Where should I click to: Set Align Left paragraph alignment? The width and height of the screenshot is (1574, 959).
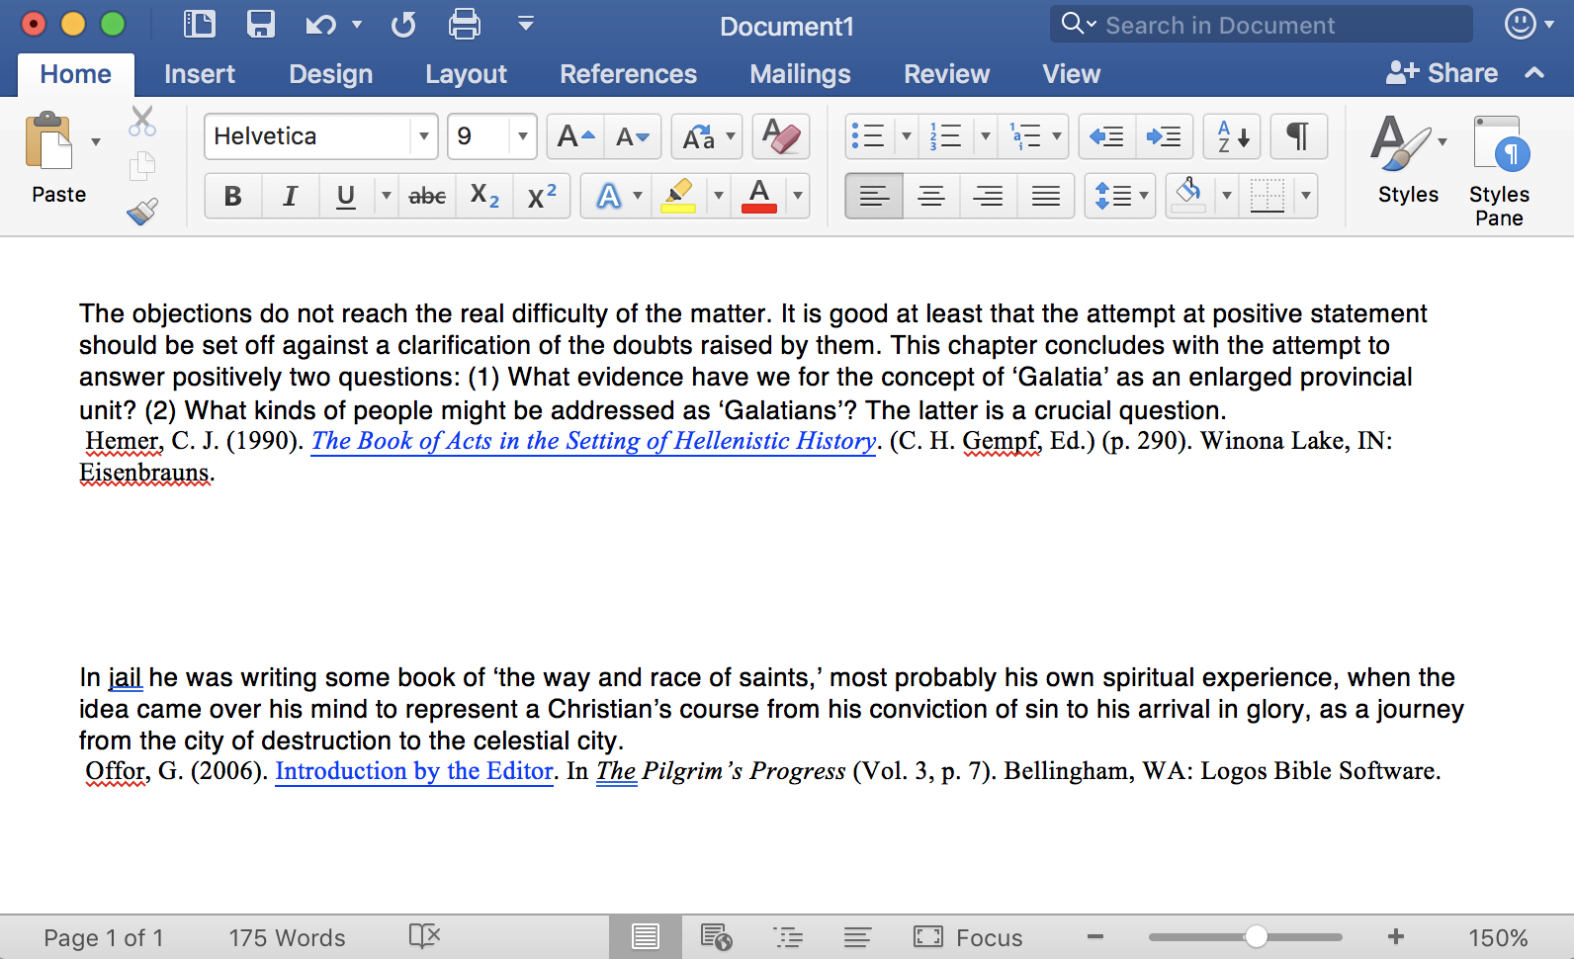[874, 196]
